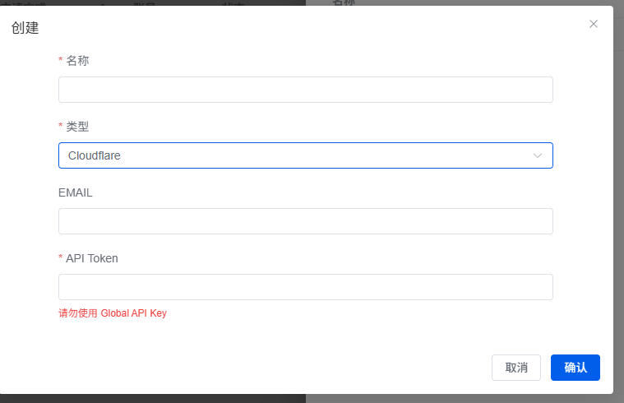624x403 pixels.
Task: Click the red asterisk beside 名称
Action: pyautogui.click(x=61, y=60)
